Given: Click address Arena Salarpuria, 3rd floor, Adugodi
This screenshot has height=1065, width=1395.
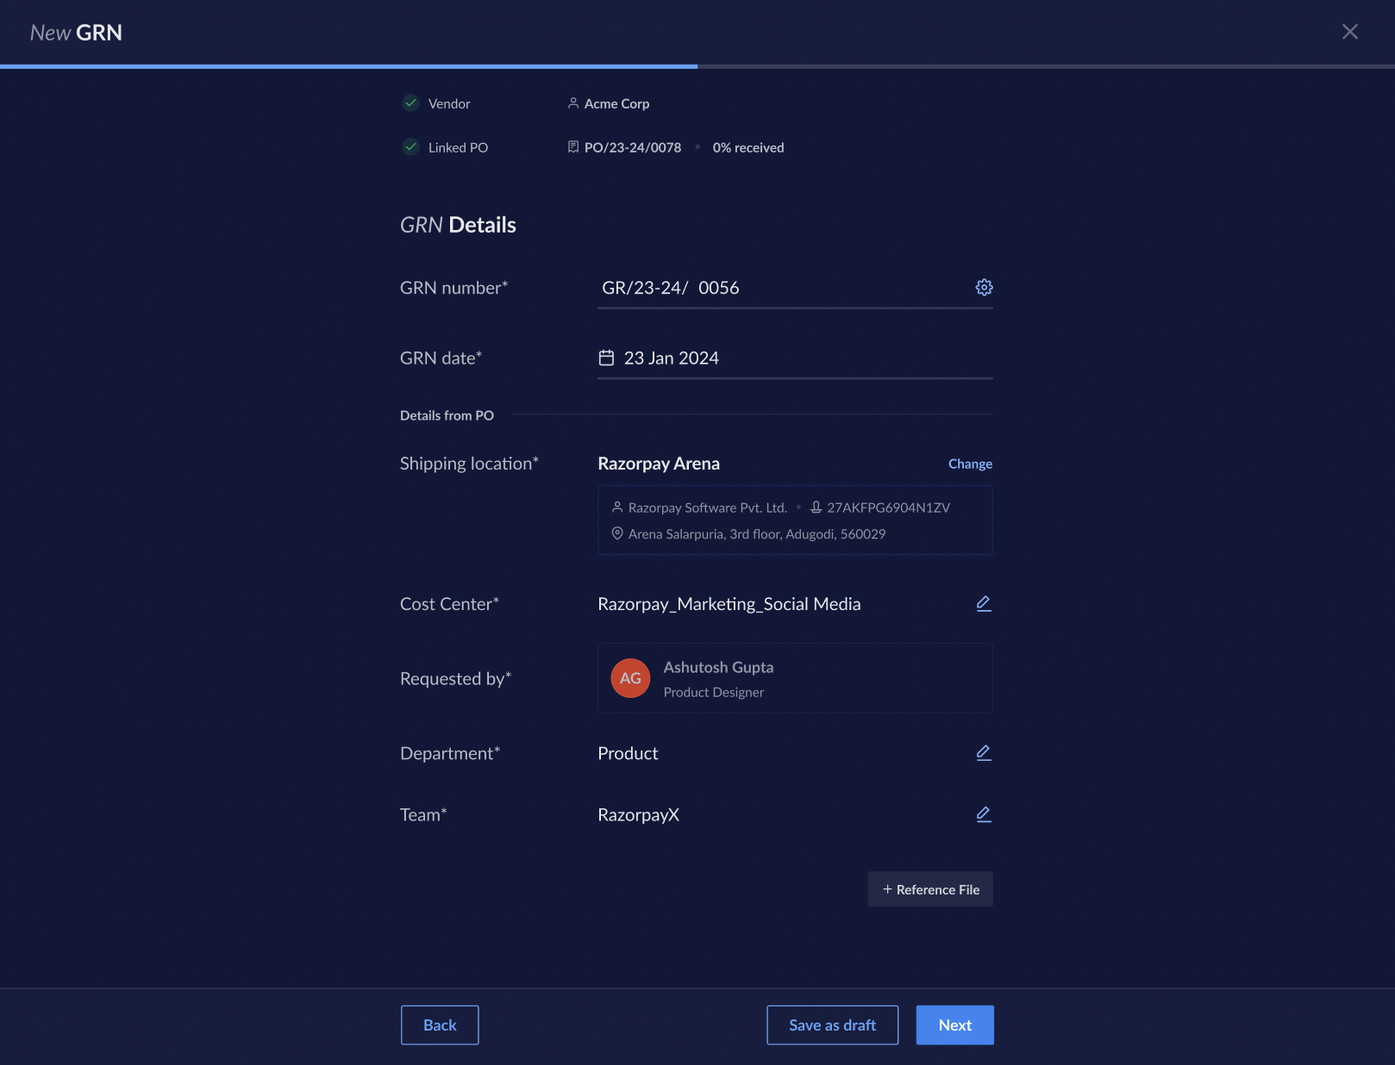Looking at the screenshot, I should [757, 534].
